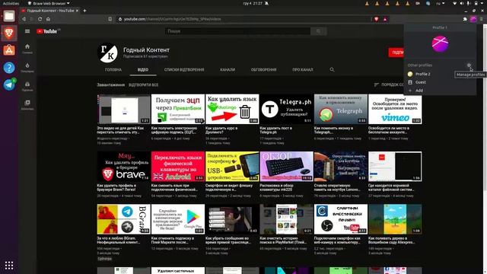Open the keyboard ОБЗОР video thumbnail
Image resolution: width=487 pixels, height=274 pixels.
click(x=286, y=166)
